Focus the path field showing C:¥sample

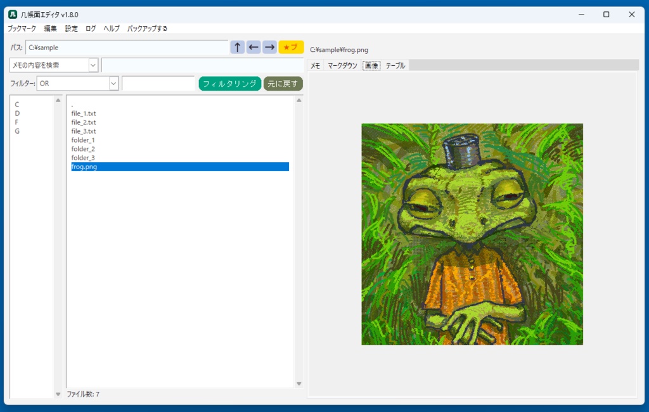127,48
